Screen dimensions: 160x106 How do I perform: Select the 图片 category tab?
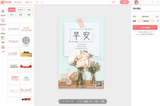coord(12,15)
